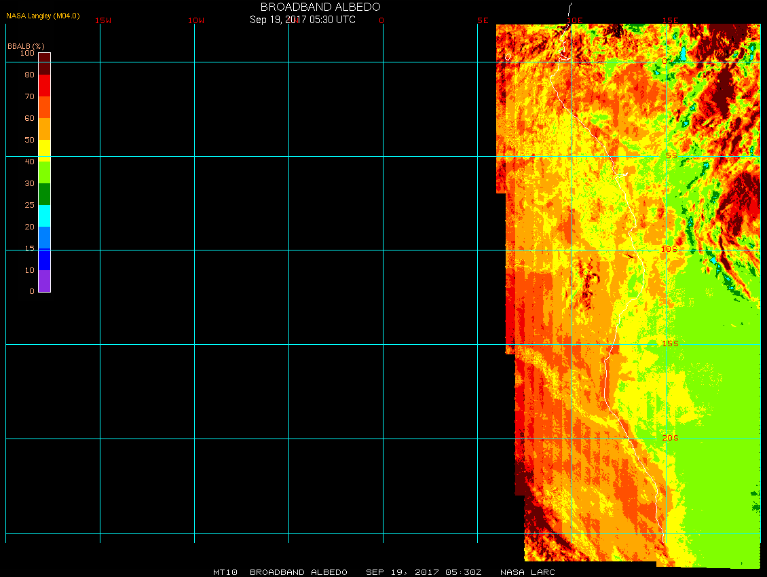Select the light green 30-40% legend swatch
Image resolution: width=767 pixels, height=577 pixels.
click(x=44, y=172)
